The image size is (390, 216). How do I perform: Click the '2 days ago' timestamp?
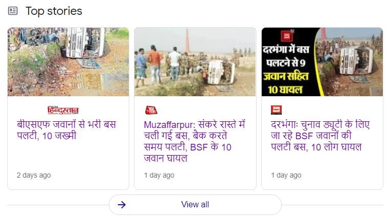coord(34,175)
